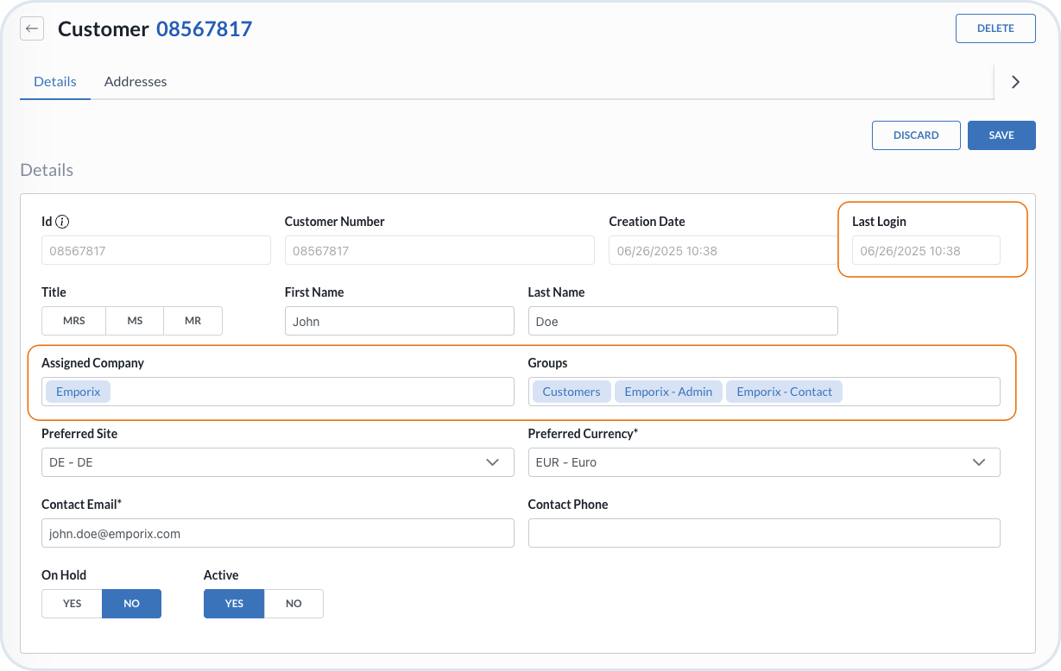1061x671 pixels.
Task: Select the MRS title option
Action: coord(74,321)
